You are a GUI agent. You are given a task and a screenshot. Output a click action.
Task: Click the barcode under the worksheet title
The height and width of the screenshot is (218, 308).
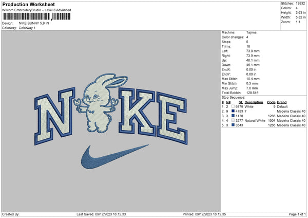[x=36, y=16]
